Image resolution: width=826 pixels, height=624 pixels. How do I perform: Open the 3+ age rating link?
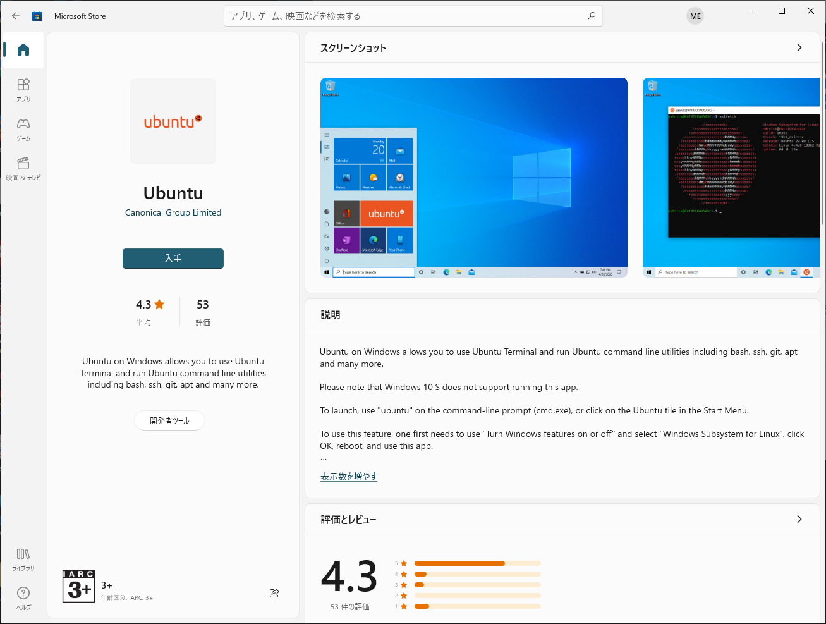(106, 586)
